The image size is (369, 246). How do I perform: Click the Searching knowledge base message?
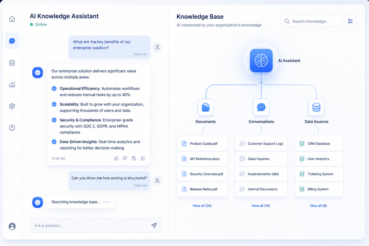pyautogui.click(x=81, y=202)
